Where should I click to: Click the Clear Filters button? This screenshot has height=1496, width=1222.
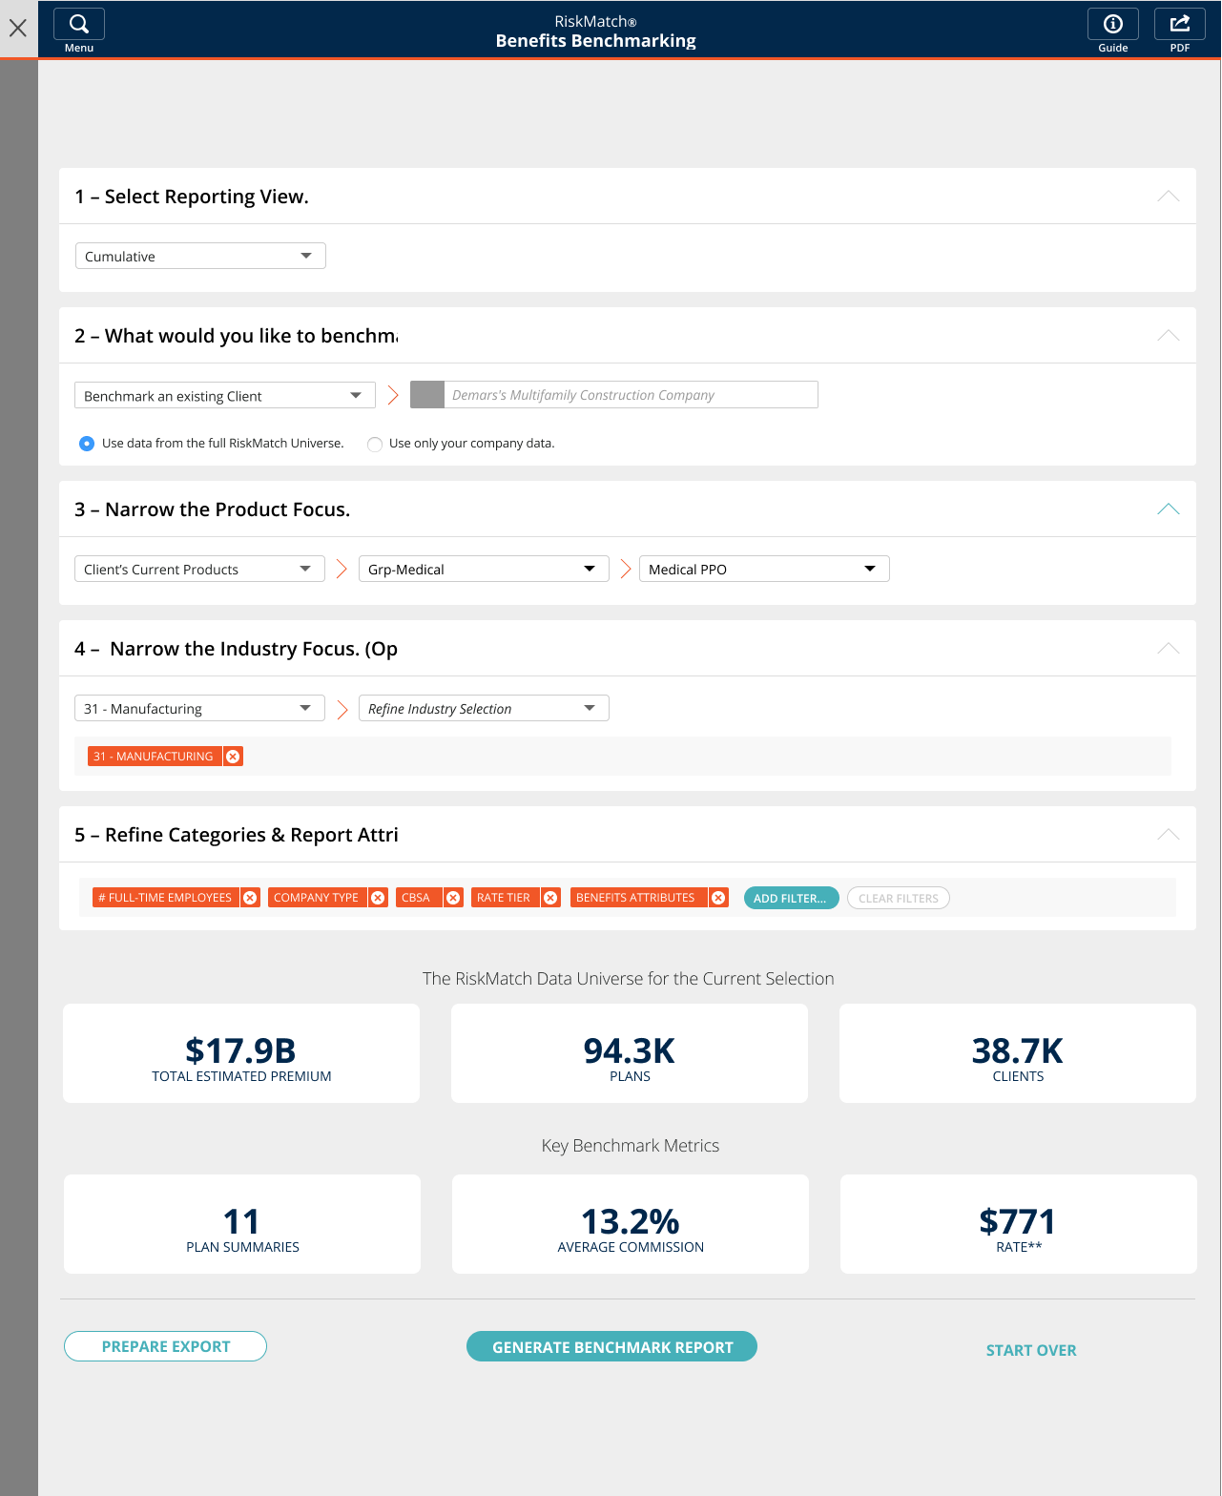click(899, 898)
